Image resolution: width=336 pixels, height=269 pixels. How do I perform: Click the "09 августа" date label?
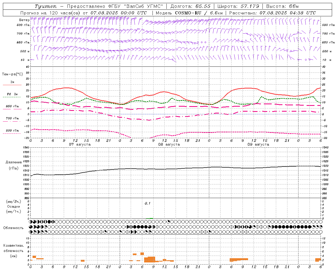click(x=258, y=144)
